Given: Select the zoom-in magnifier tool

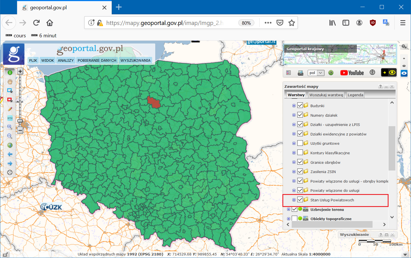Looking at the screenshot, I should coord(10,127).
